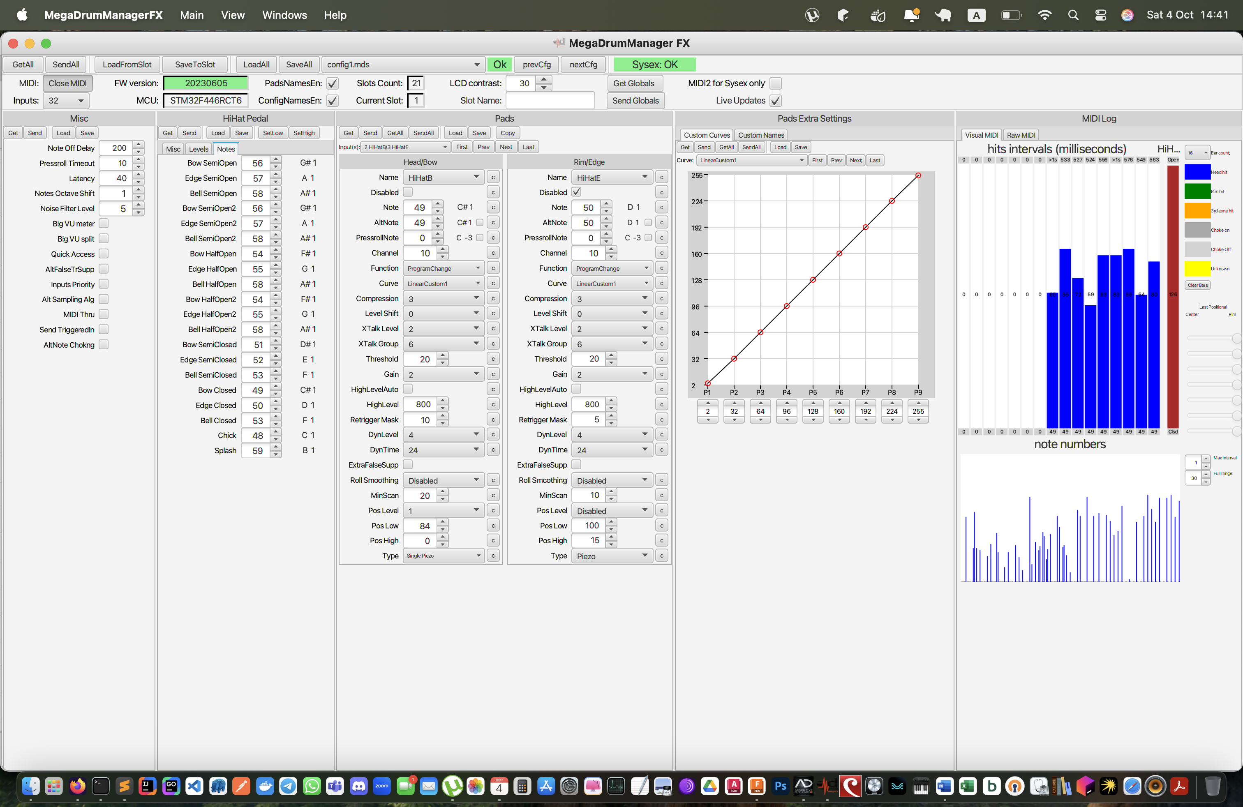Switch to the Raw MIDI tab
The height and width of the screenshot is (807, 1243).
[x=1021, y=135]
